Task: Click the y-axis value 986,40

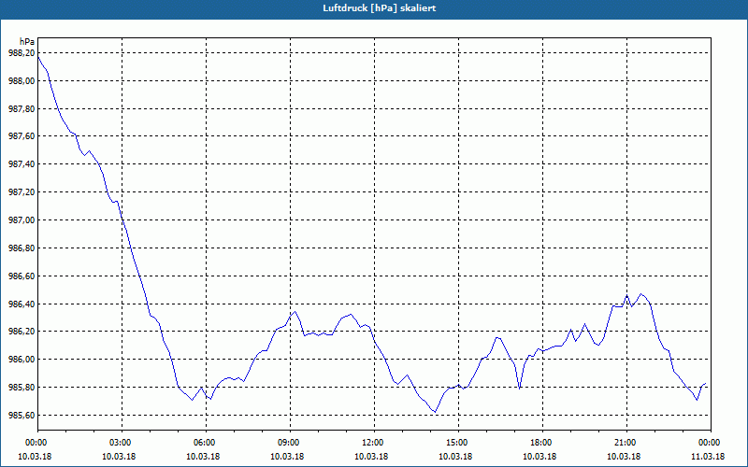Action: [22, 304]
